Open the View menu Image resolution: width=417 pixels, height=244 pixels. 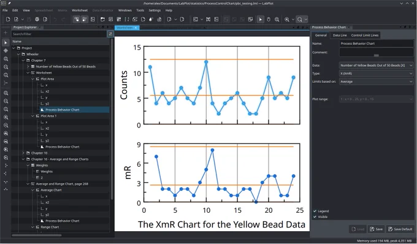[x=26, y=10]
